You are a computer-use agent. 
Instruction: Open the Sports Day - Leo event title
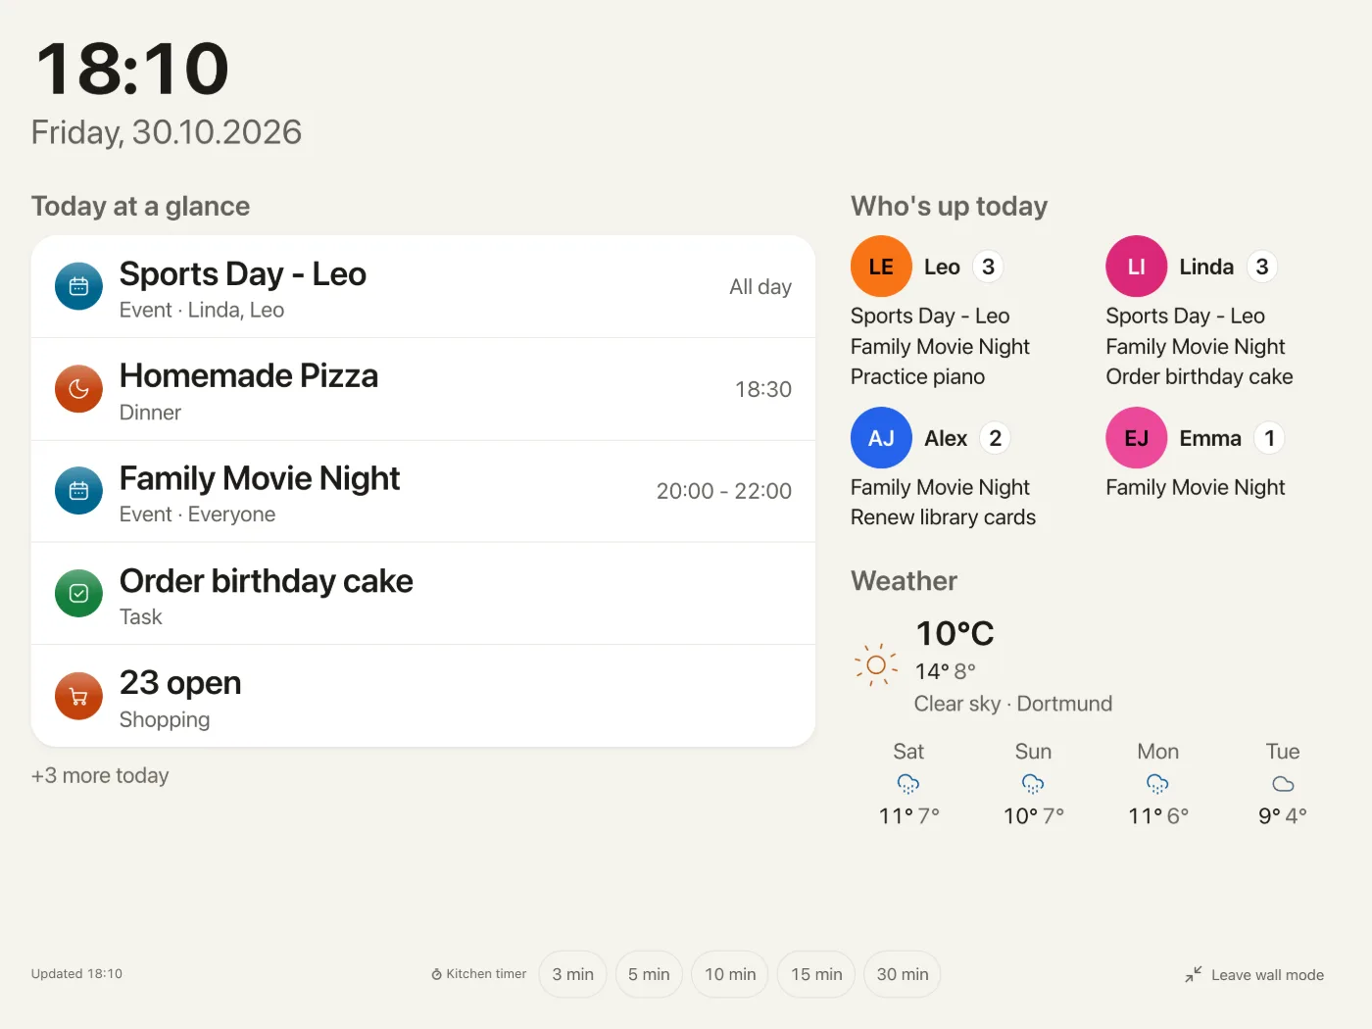(243, 274)
